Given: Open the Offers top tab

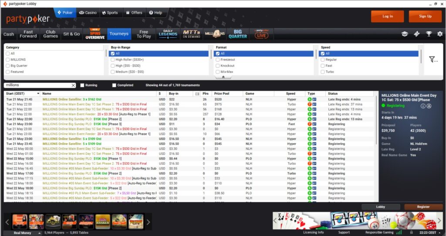Looking at the screenshot, I should tap(134, 13).
